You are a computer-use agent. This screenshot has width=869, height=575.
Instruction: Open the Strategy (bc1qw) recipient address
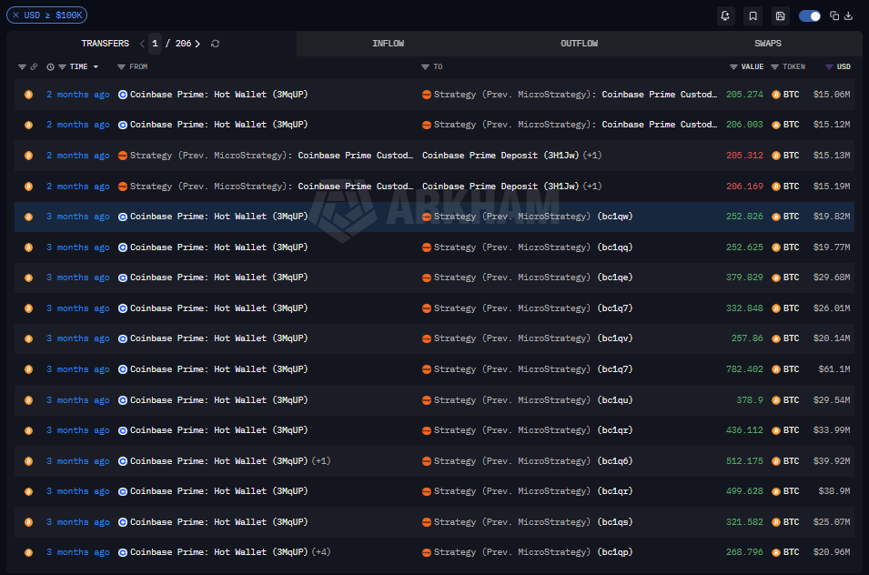tap(533, 217)
